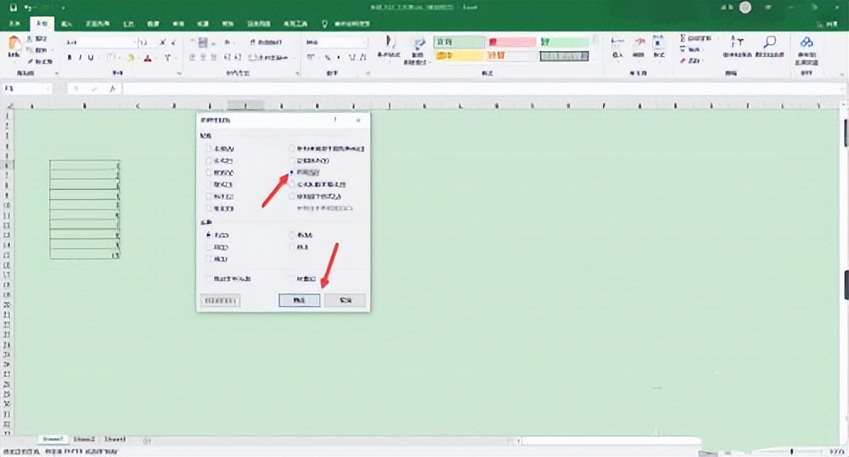Click the AutoSum sigma icon
This screenshot has width=849, height=457.
pos(683,38)
